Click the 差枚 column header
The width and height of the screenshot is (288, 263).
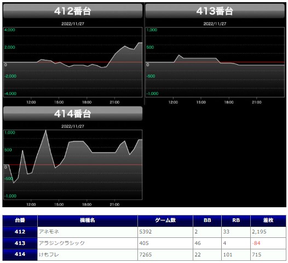click(268, 221)
